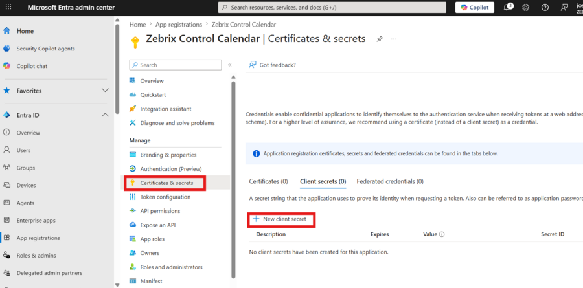The width and height of the screenshot is (583, 288).
Task: Select Certificates & secrets in the menu
Action: tap(166, 183)
